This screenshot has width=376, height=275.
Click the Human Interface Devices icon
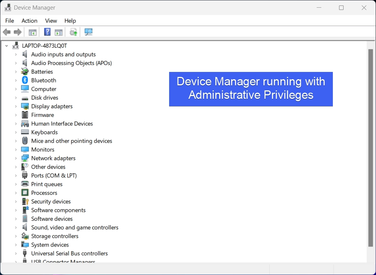pos(25,123)
